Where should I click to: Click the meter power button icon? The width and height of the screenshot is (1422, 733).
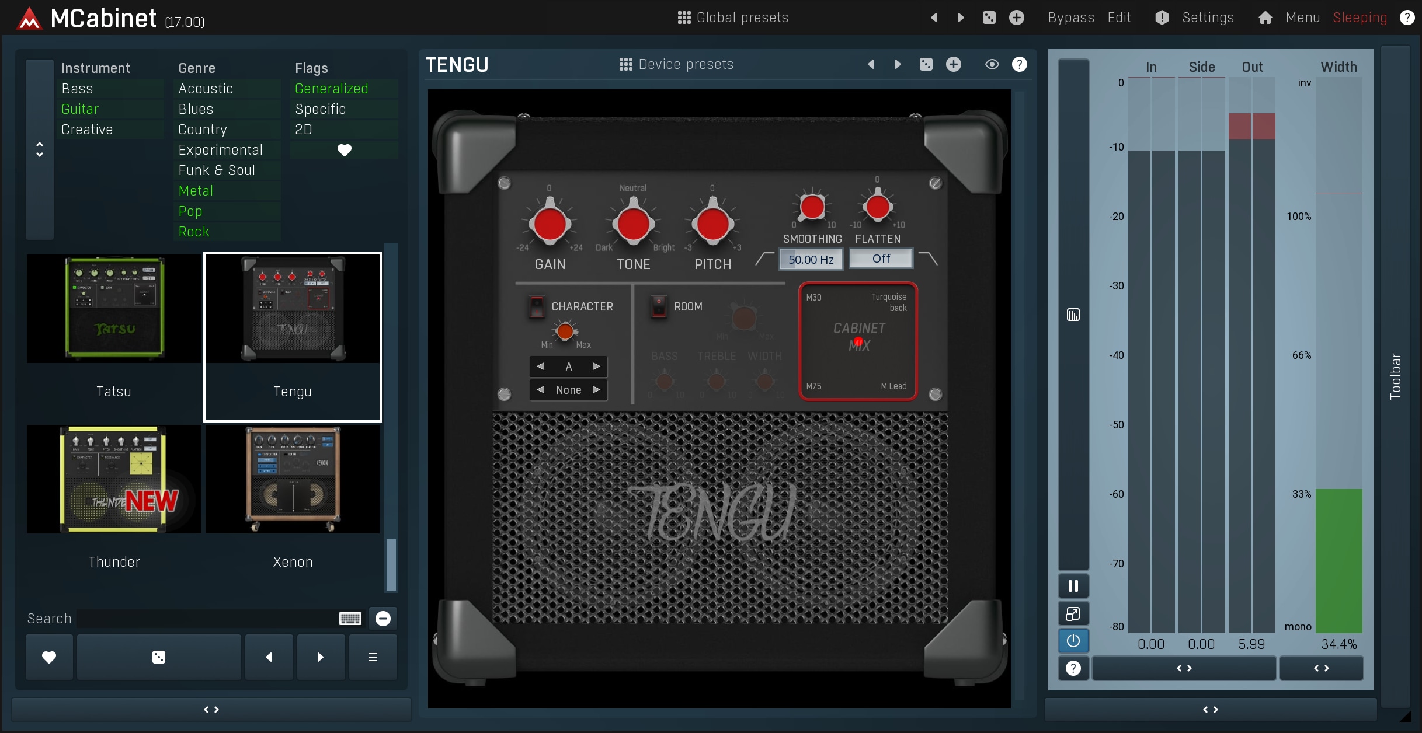(x=1073, y=641)
